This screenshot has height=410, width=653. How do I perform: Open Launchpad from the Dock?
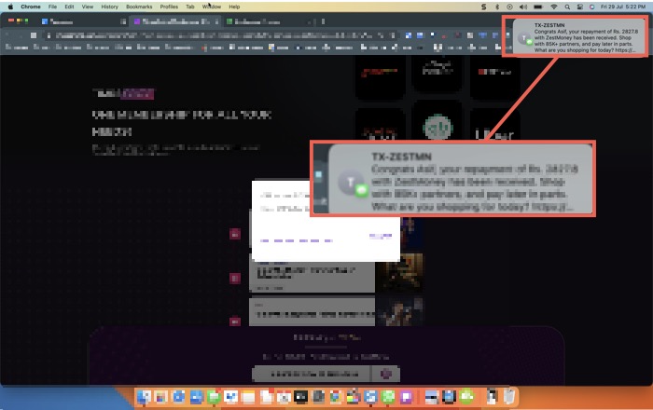point(161,397)
